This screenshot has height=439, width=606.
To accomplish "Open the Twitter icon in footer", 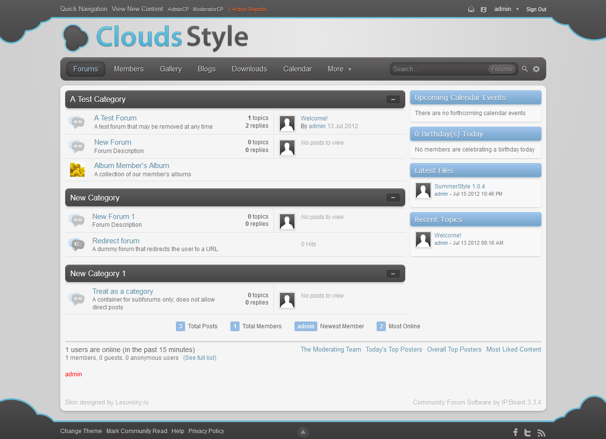I will coord(527,432).
